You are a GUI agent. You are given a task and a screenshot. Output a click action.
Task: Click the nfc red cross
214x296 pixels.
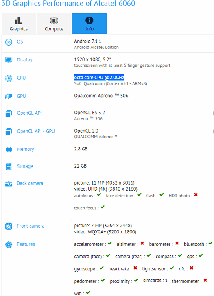[x=192, y=268]
